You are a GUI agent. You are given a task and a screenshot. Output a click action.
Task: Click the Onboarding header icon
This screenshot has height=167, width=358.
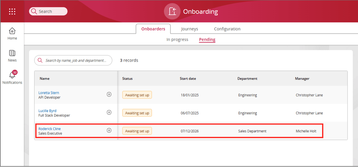coord(172,11)
